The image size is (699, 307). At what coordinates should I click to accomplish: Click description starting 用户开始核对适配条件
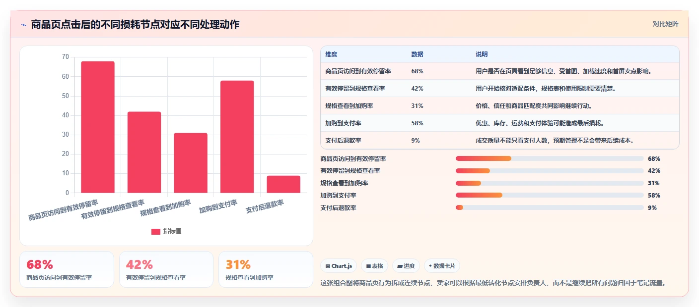[546, 89]
